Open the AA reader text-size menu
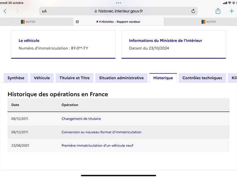The height and width of the screenshot is (178, 237). pos(44,11)
